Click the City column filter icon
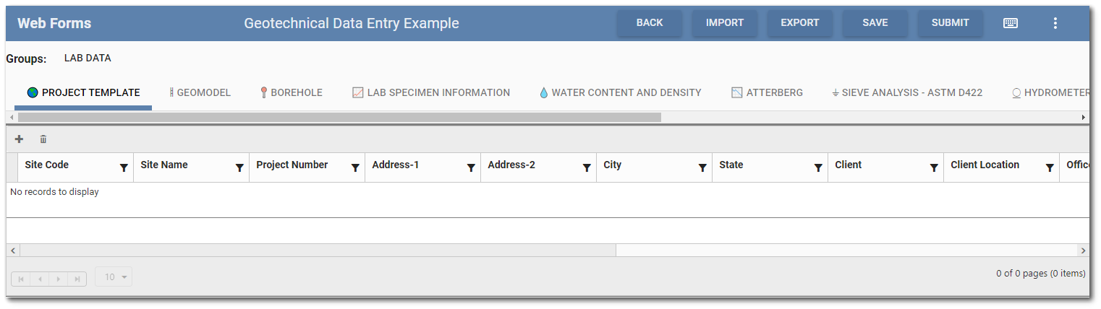This screenshot has height=309, width=1101. tap(702, 167)
